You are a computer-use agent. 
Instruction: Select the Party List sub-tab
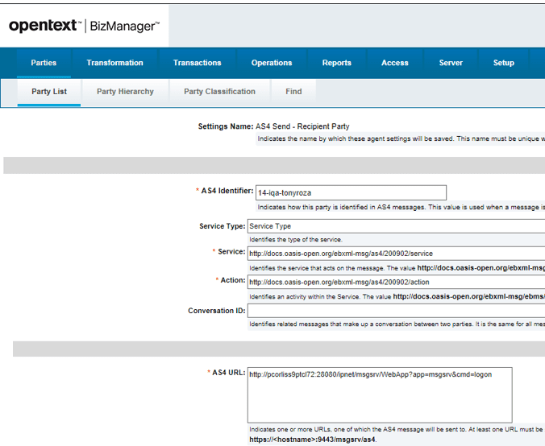pyautogui.click(x=49, y=92)
